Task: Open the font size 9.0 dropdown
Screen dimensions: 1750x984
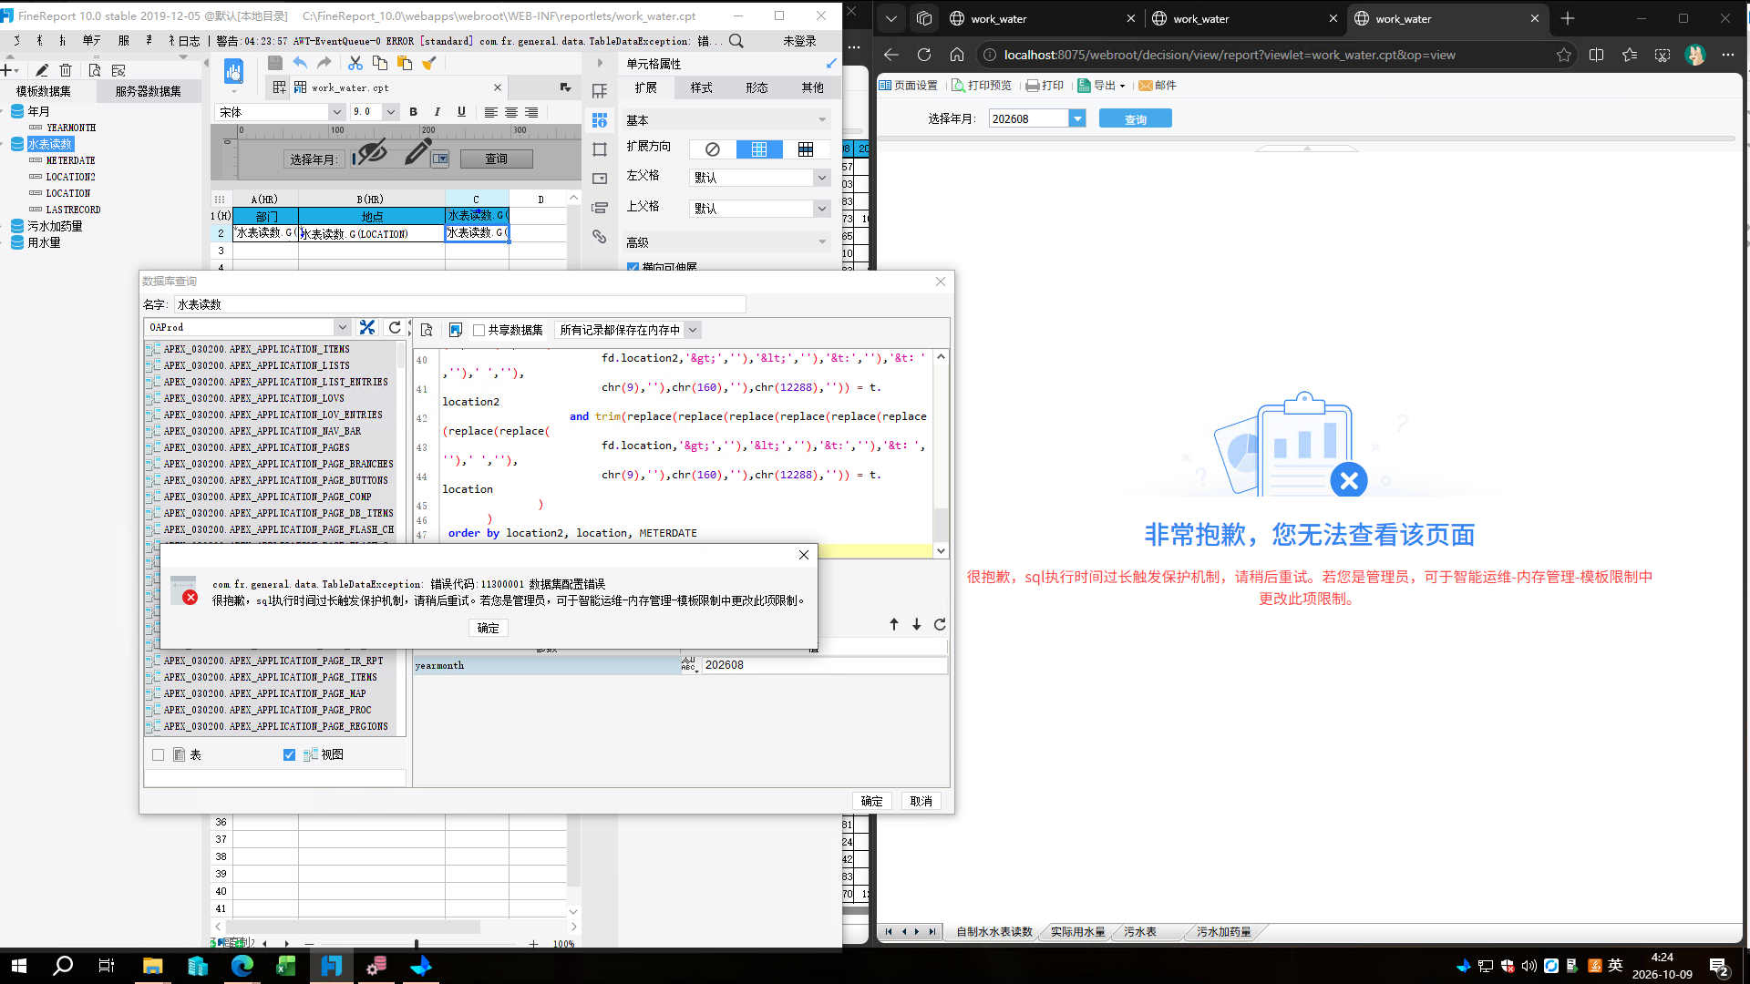Action: point(391,112)
